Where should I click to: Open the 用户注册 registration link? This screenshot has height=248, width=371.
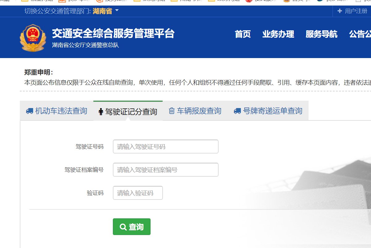tap(356, 11)
